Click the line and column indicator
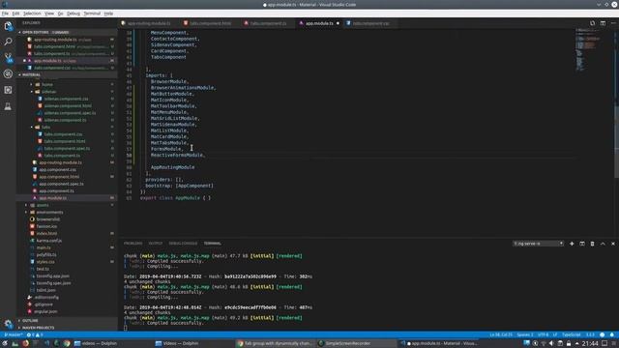The image size is (619, 348). pos(501,335)
